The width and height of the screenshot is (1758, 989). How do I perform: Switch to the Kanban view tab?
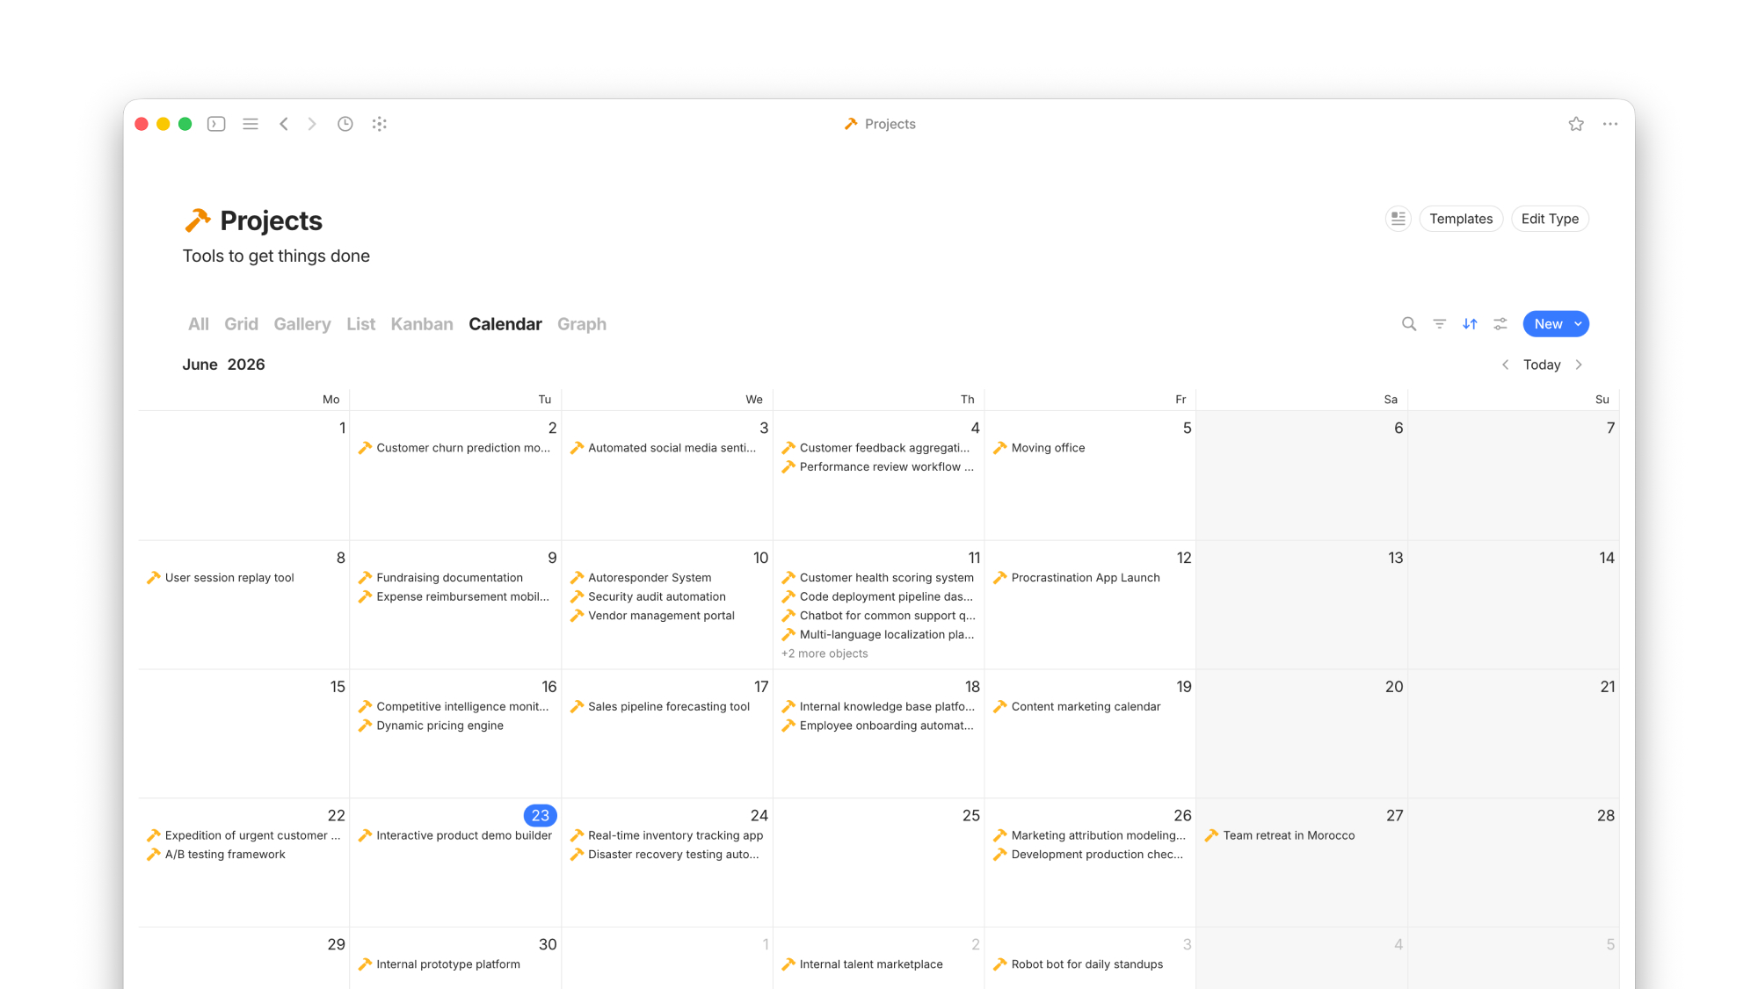(422, 324)
